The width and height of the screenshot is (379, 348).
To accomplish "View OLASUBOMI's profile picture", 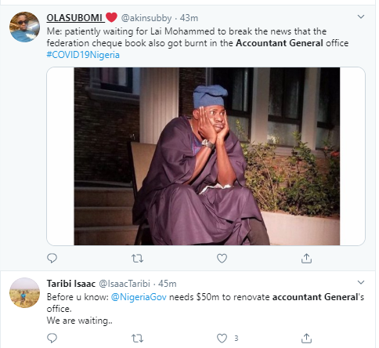I will point(24,27).
